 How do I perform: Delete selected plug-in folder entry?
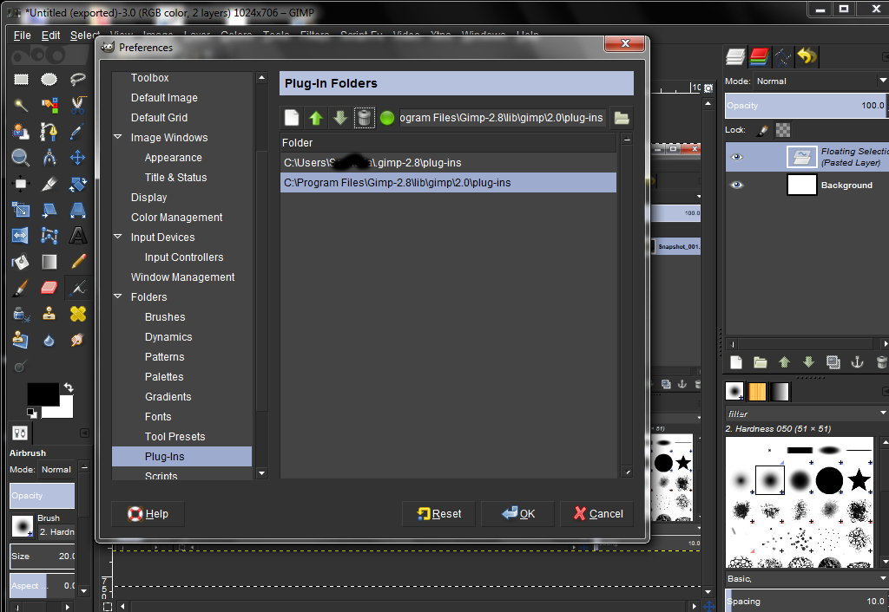[x=364, y=118]
